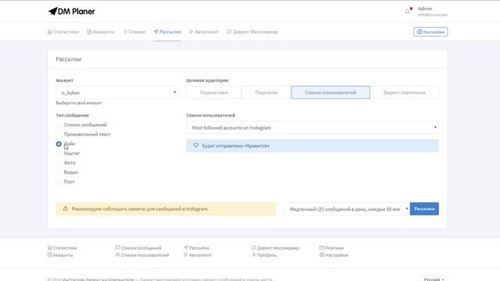Open the notifications bell

pos(408,11)
